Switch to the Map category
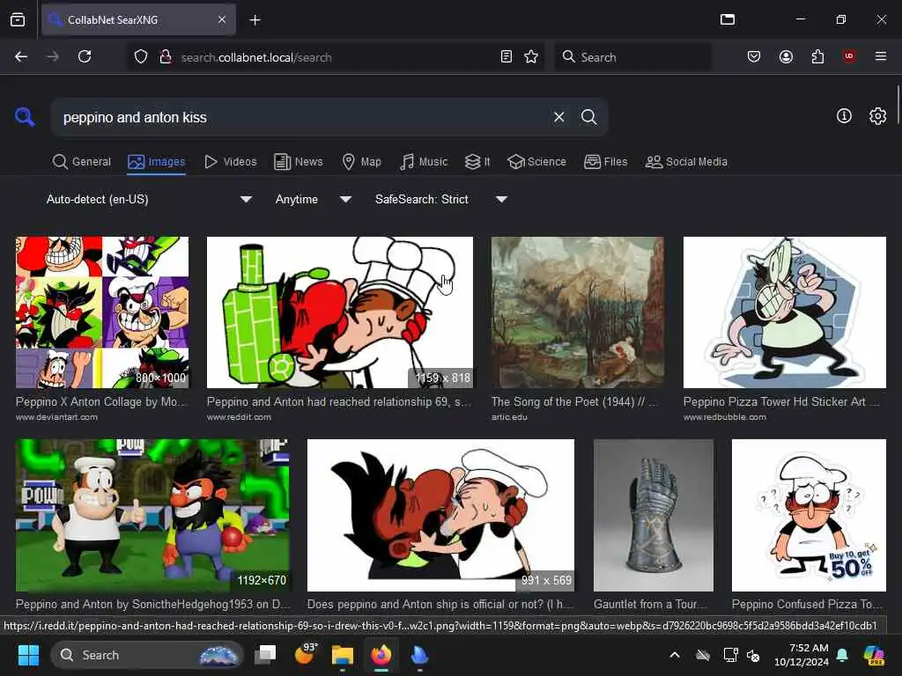 click(x=361, y=162)
